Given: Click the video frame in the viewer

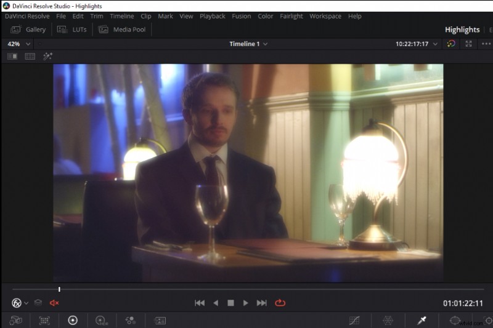Looking at the screenshot, I should pos(248,173).
